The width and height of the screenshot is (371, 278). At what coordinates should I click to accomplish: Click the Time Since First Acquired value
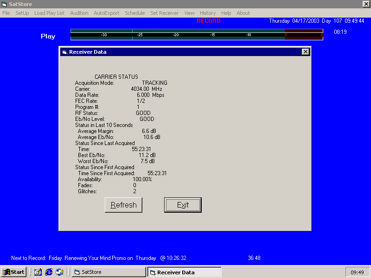[x=157, y=173]
